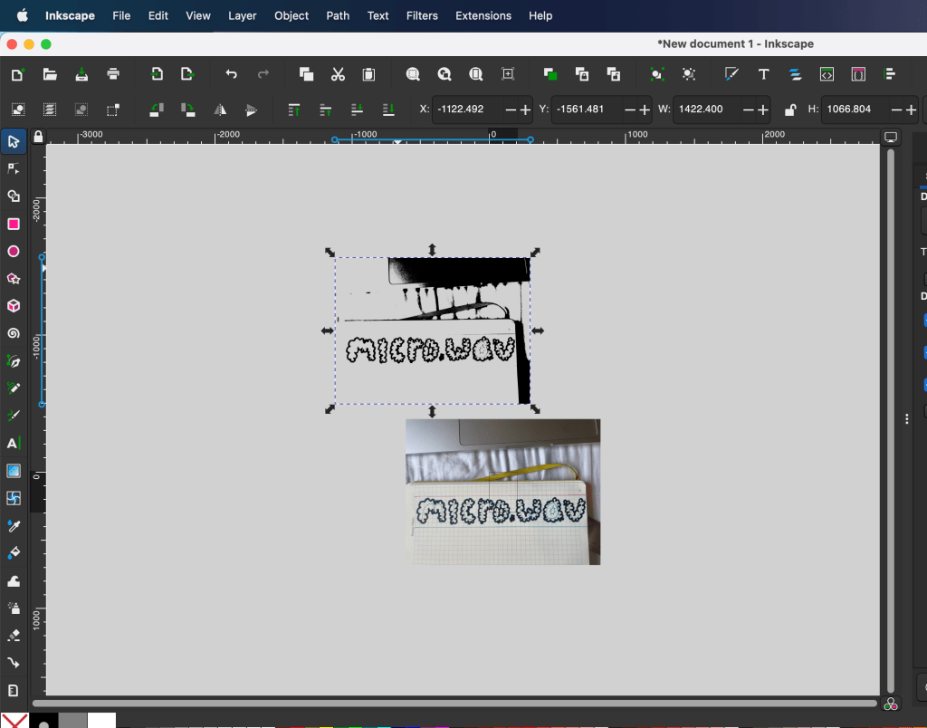Open the side panel options three-dot menu

907,418
